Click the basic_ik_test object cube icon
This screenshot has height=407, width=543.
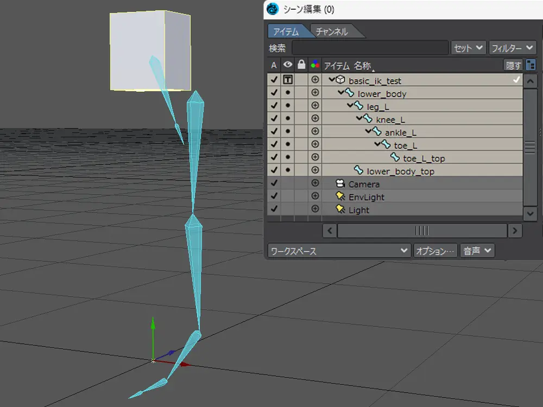341,80
